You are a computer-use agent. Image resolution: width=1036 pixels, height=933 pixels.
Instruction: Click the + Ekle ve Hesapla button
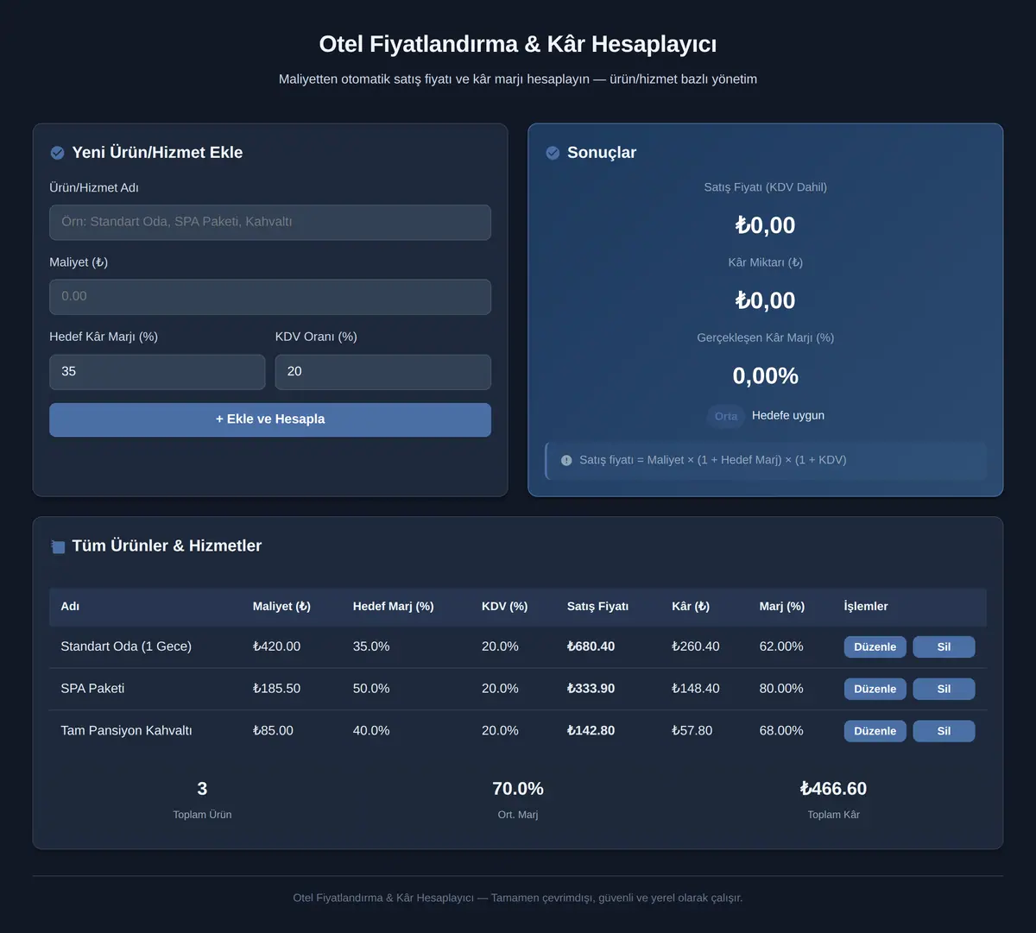pos(270,419)
